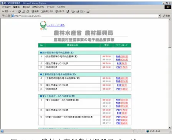Download row 1 PDF dated H15.04
The width and height of the screenshot is (173, 140).
[122, 57]
